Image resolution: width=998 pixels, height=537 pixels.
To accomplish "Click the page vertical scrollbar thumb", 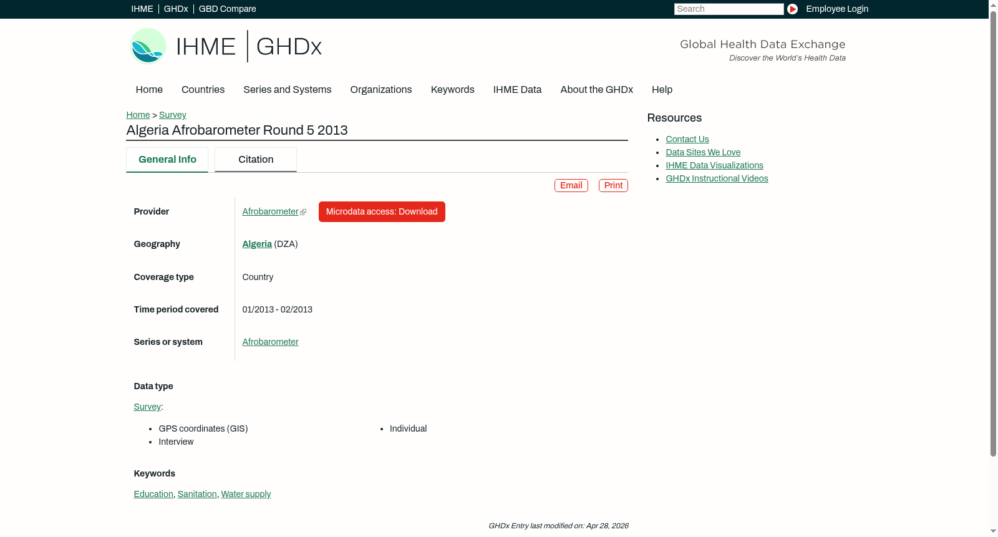I will [993, 233].
